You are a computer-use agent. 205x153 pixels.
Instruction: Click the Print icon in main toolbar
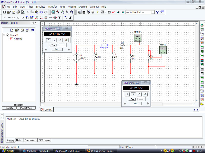pyautogui.click(x=18, y=12)
